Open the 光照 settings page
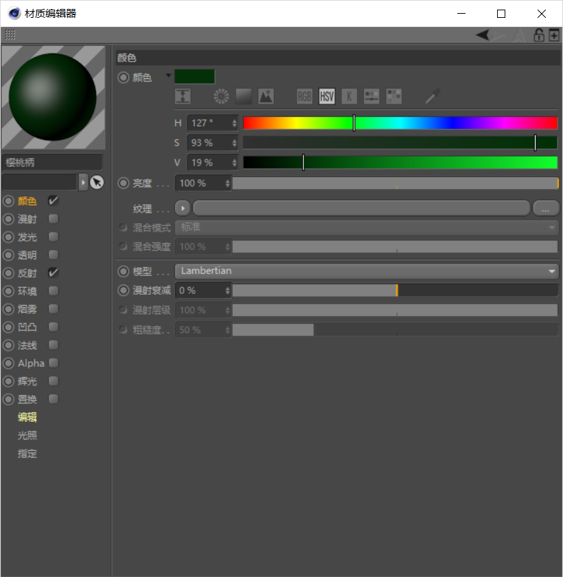563x577 pixels. pyautogui.click(x=27, y=435)
